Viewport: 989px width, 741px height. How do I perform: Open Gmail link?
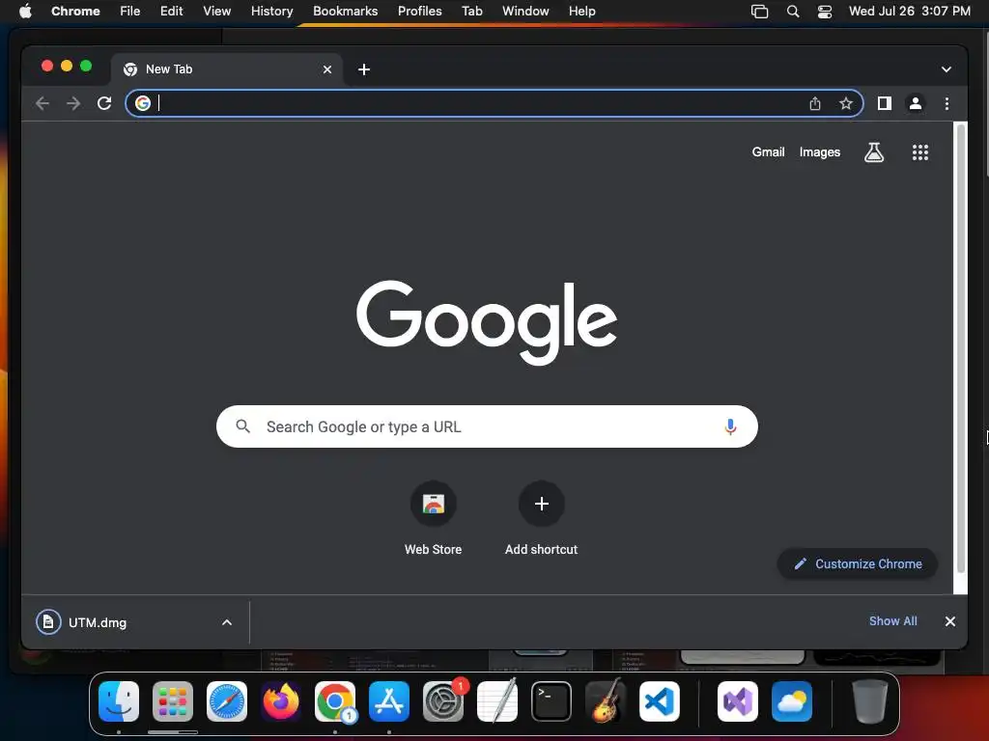tap(768, 151)
